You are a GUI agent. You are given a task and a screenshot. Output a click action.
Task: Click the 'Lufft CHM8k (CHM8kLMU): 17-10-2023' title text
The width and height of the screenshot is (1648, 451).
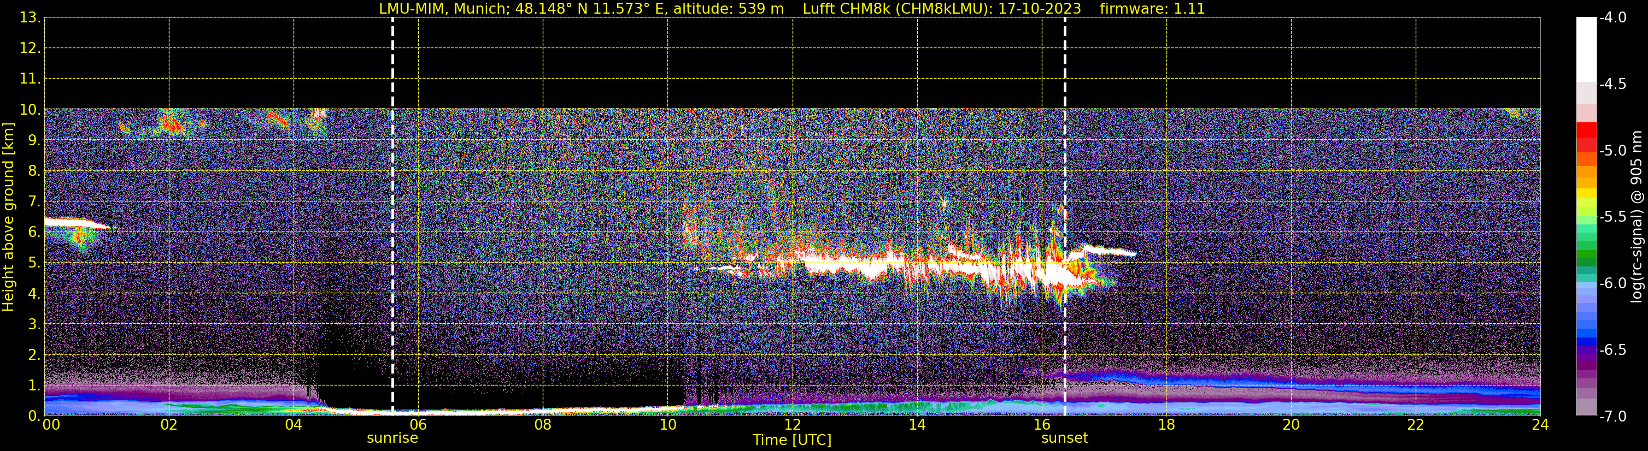tap(942, 9)
